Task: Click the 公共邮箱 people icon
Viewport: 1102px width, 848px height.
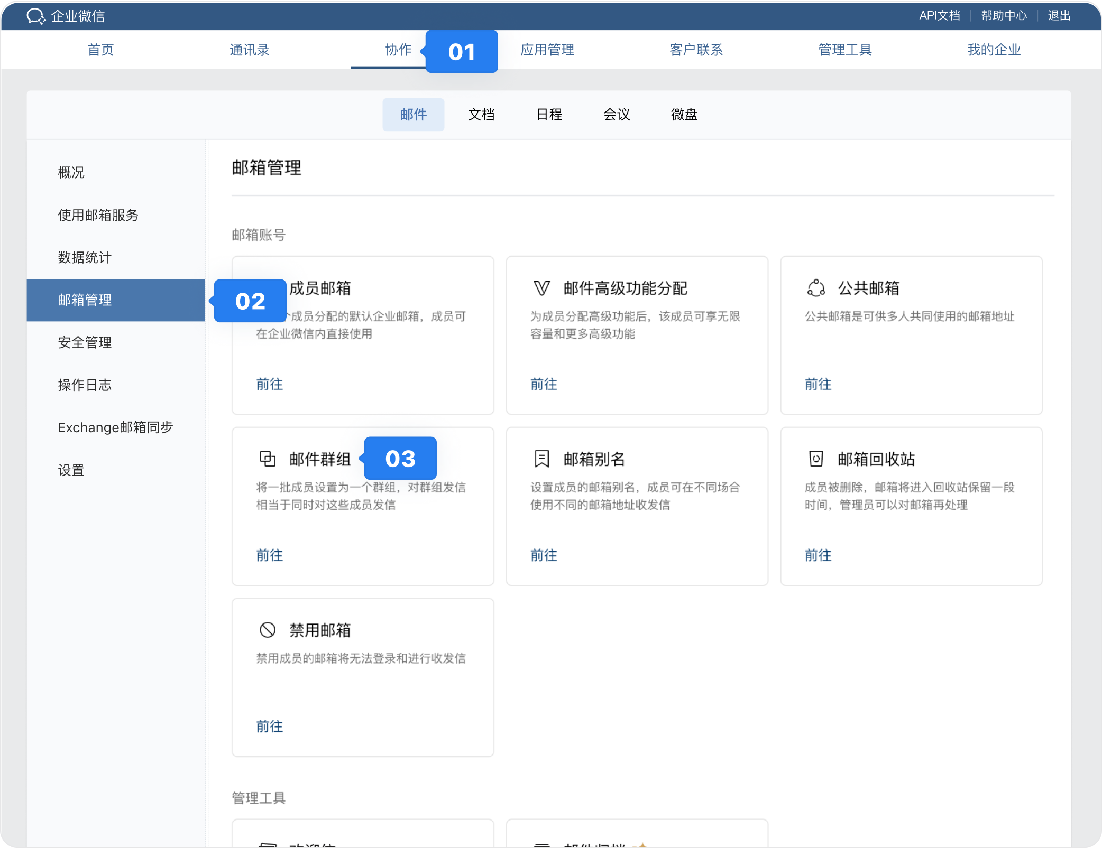Action: coord(815,288)
